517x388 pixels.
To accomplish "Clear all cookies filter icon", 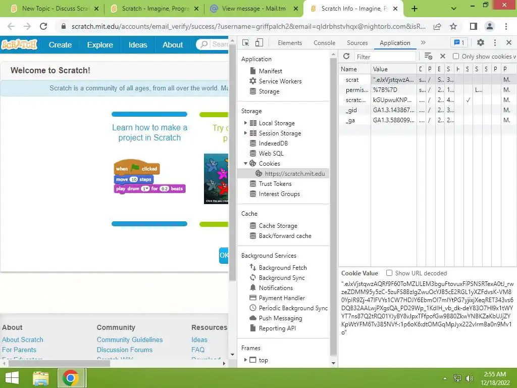I will tap(428, 57).
